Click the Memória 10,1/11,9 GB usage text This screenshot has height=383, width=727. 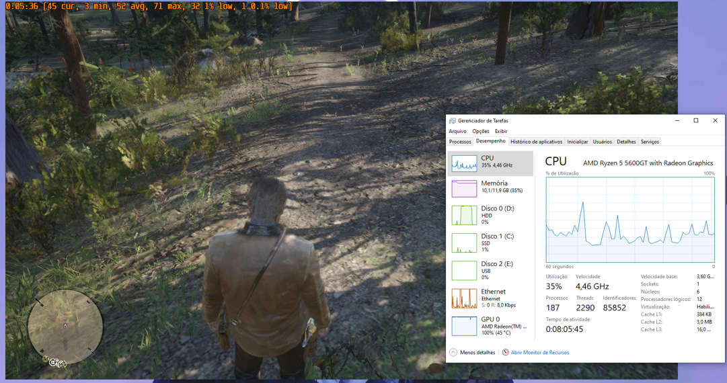point(502,190)
